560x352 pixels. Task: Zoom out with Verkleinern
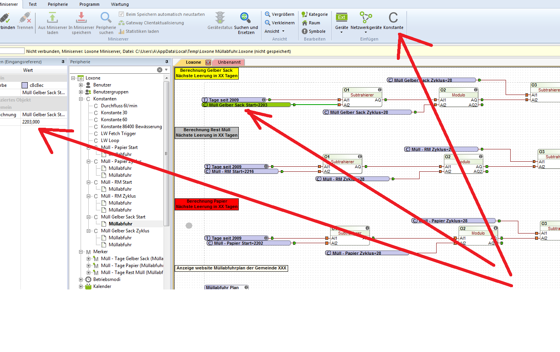[x=280, y=23]
